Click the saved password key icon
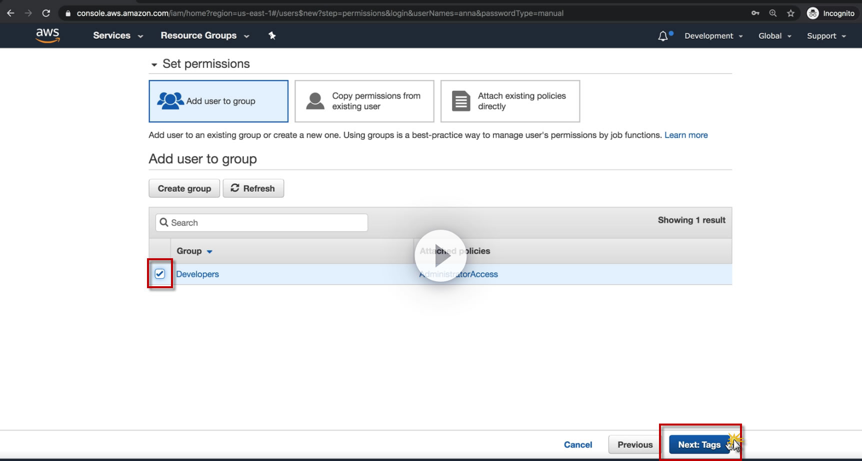This screenshot has height=461, width=862. pyautogui.click(x=755, y=13)
